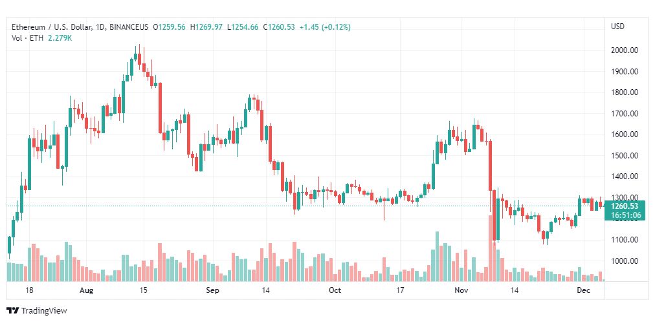
Task: Click the 2.279K volume value
Action: [x=59, y=38]
